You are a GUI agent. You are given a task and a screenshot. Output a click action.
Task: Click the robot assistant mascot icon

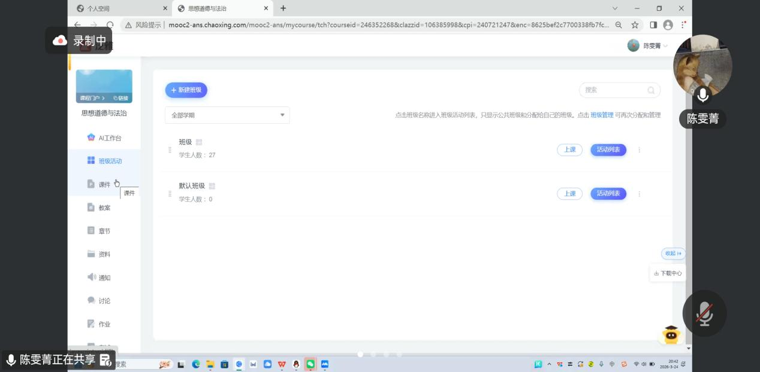pyautogui.click(x=671, y=335)
